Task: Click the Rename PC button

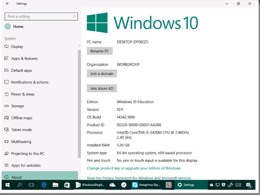Action: pyautogui.click(x=100, y=51)
